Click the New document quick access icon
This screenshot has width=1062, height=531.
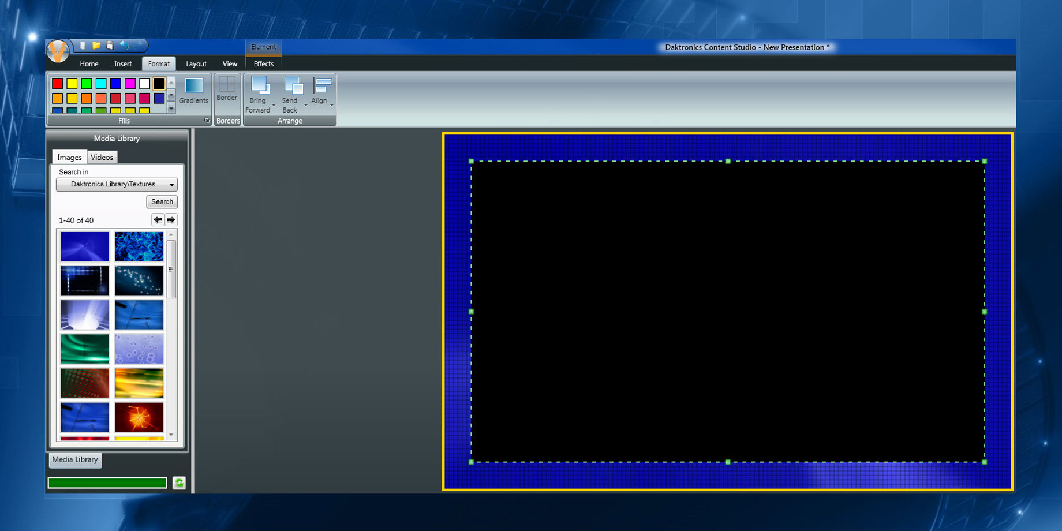(x=83, y=45)
